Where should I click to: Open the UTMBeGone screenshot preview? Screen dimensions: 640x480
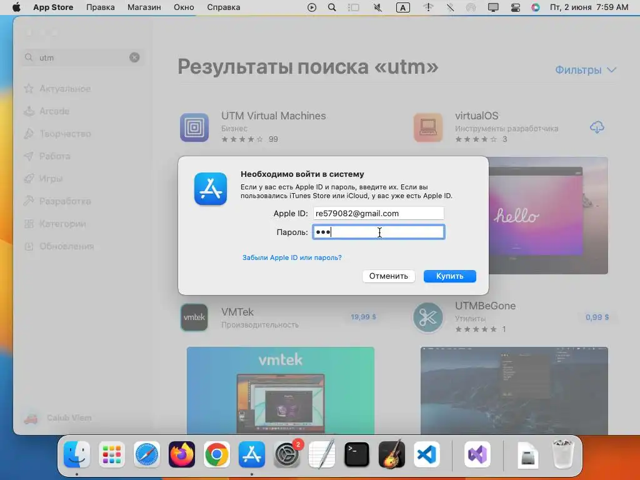pos(514,391)
